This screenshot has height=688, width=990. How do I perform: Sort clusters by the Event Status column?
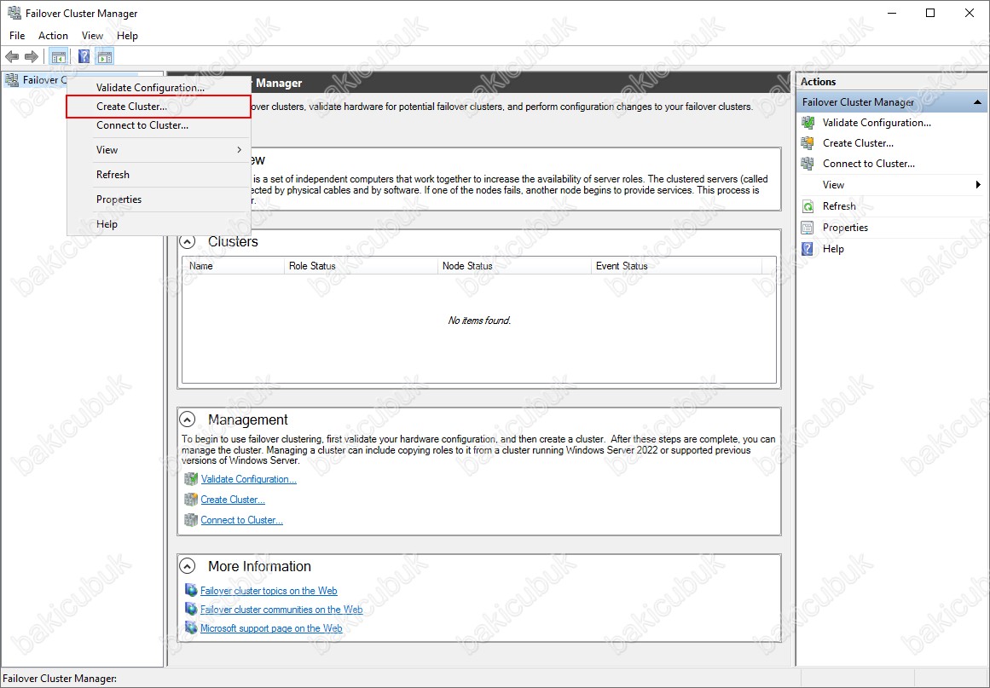coord(676,266)
